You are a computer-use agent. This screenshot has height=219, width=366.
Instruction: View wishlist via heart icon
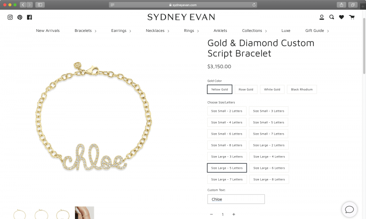[x=341, y=17]
